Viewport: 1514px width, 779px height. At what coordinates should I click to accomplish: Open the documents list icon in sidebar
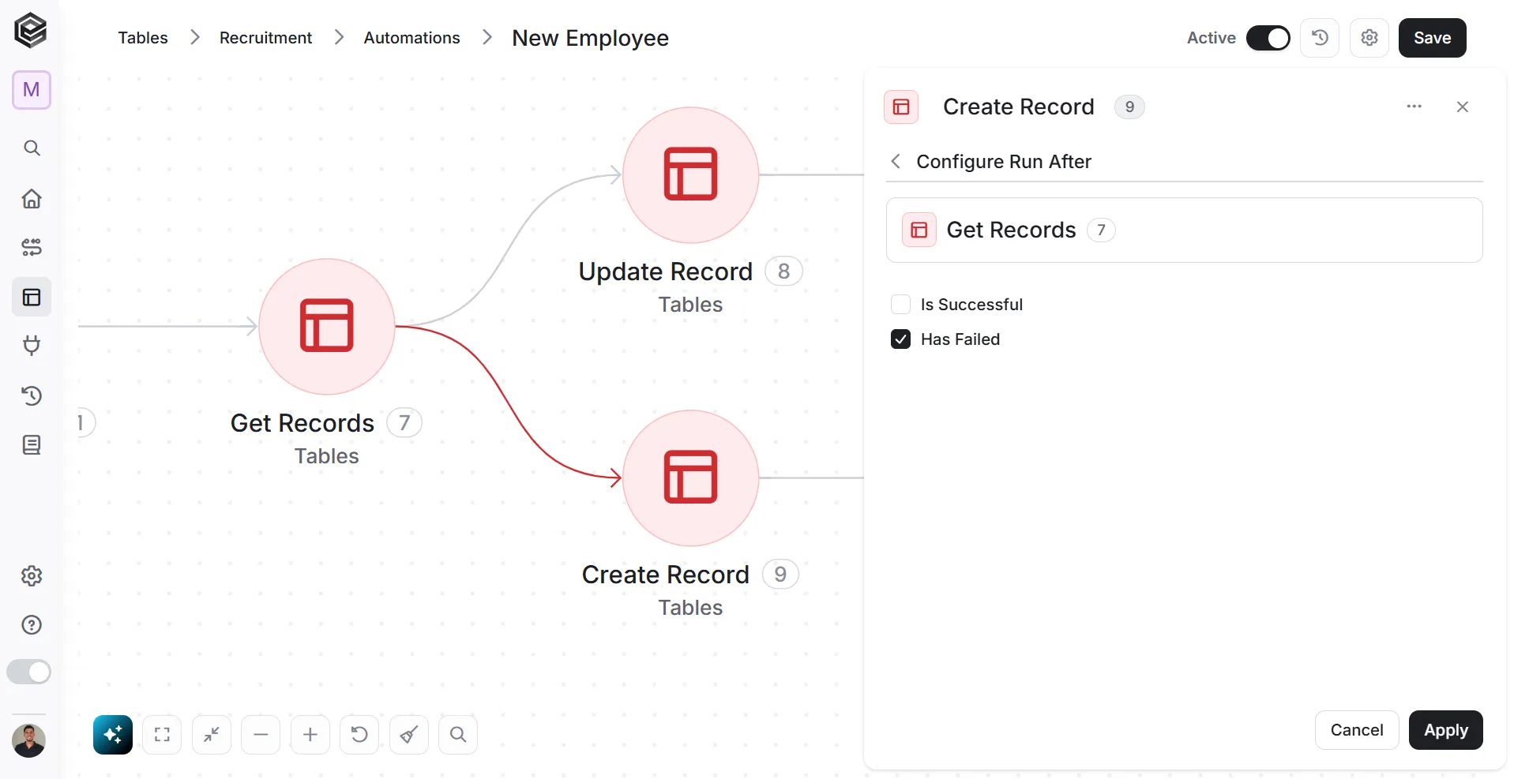(32, 445)
